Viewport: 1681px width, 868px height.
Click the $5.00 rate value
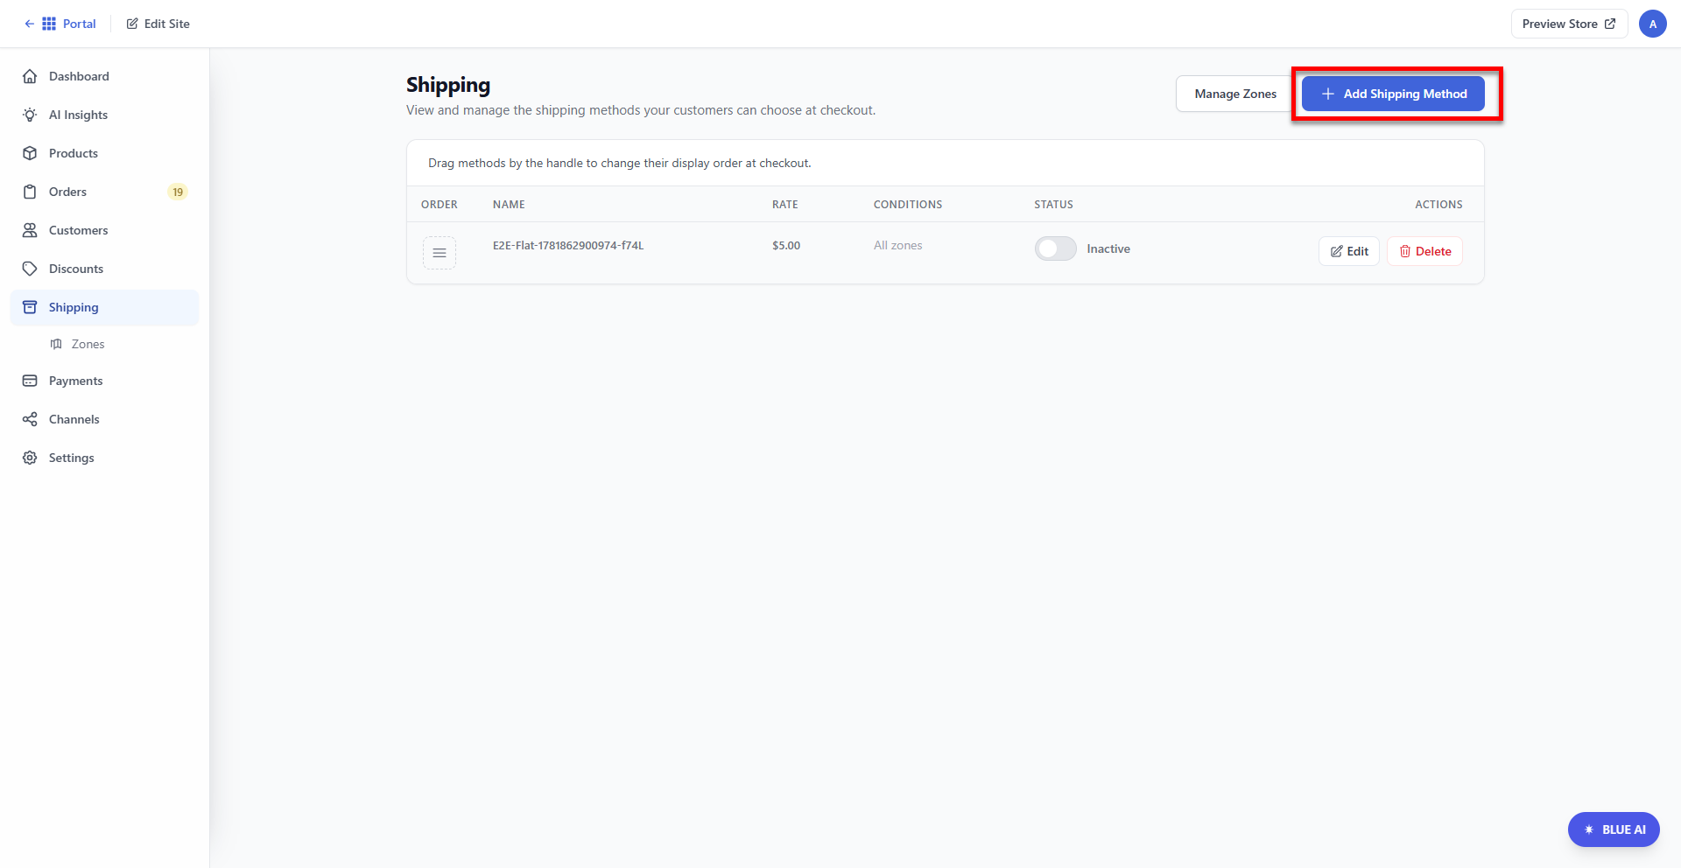[786, 246]
